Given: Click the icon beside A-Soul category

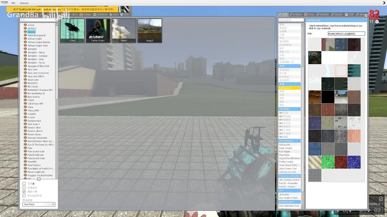Looking at the screenshot, I should [25, 25].
